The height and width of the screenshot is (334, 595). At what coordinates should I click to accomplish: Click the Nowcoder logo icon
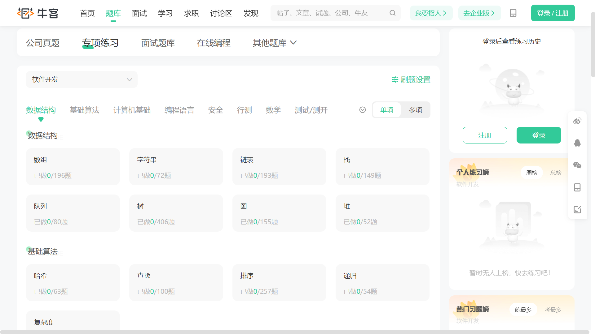(x=25, y=13)
